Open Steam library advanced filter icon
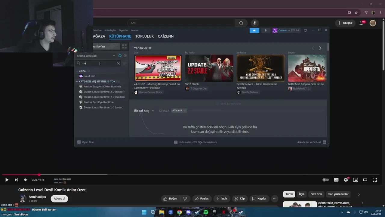385x217 pixels. (124, 63)
